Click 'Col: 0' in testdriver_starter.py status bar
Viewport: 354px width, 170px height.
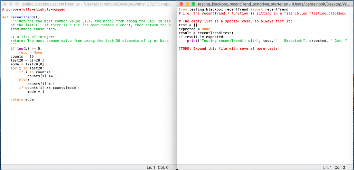pyautogui.click(x=340, y=167)
